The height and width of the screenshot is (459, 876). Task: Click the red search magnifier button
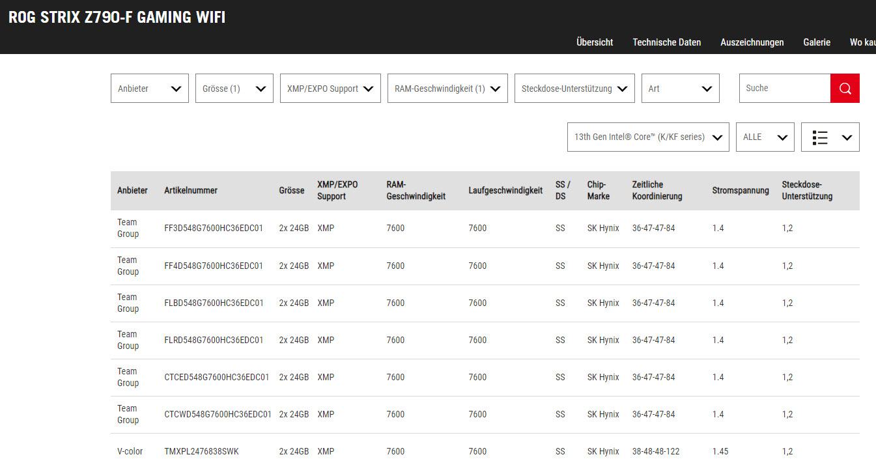[x=845, y=89]
